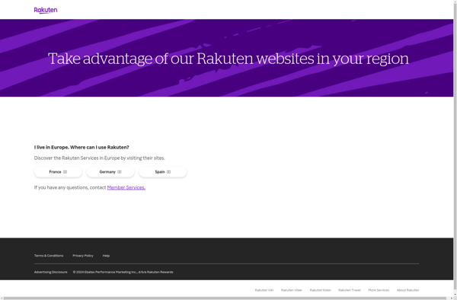Viewport: 457px width, 300px height.
Task: Click 'Discover the Rakuten Services in Europe' text
Action: 99,158
